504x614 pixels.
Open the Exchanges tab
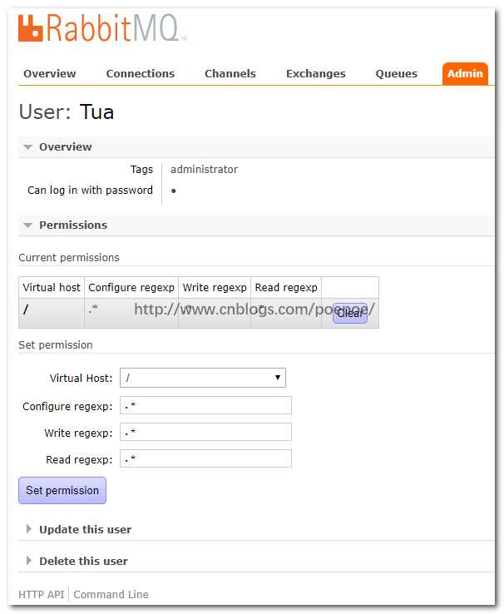click(316, 73)
